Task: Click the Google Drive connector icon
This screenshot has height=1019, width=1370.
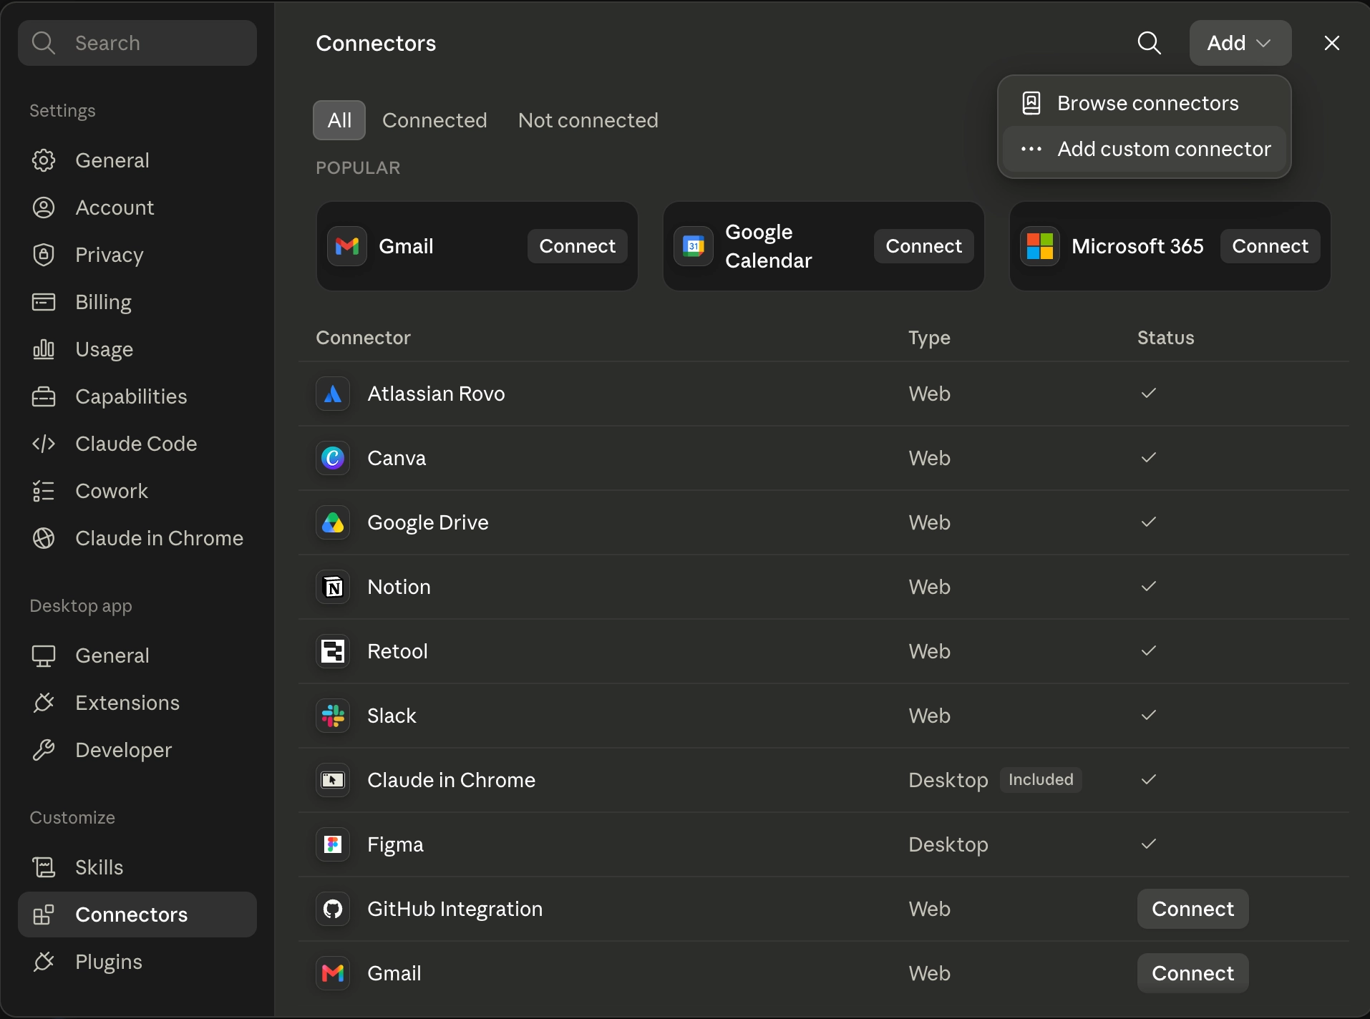Action: (333, 522)
